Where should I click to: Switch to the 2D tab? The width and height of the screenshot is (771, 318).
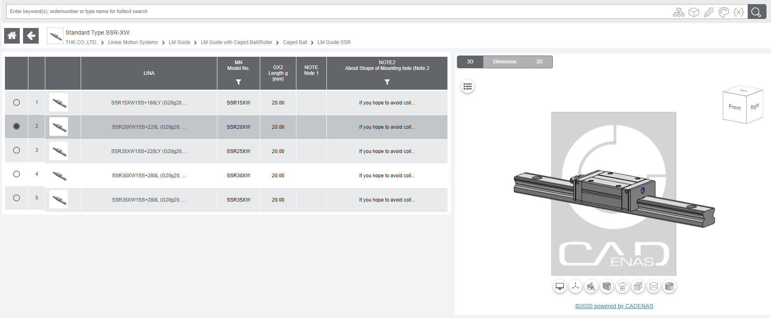(539, 62)
